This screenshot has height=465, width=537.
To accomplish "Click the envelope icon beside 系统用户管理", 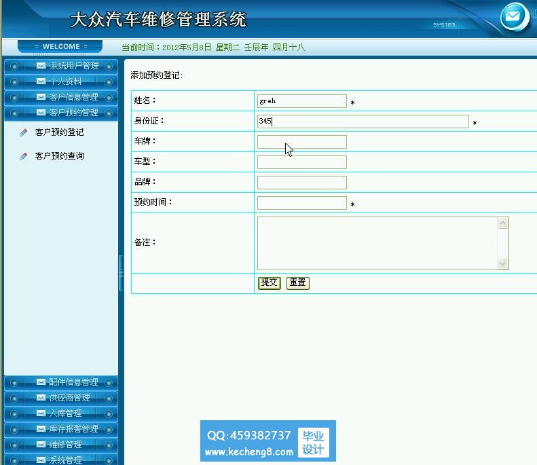I will coord(41,65).
